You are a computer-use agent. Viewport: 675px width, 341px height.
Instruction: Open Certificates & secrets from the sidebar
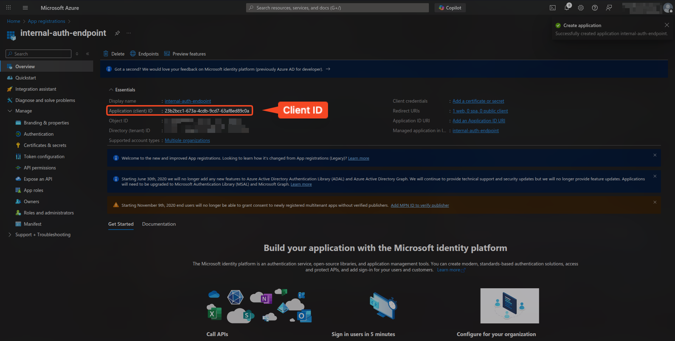[x=45, y=145]
